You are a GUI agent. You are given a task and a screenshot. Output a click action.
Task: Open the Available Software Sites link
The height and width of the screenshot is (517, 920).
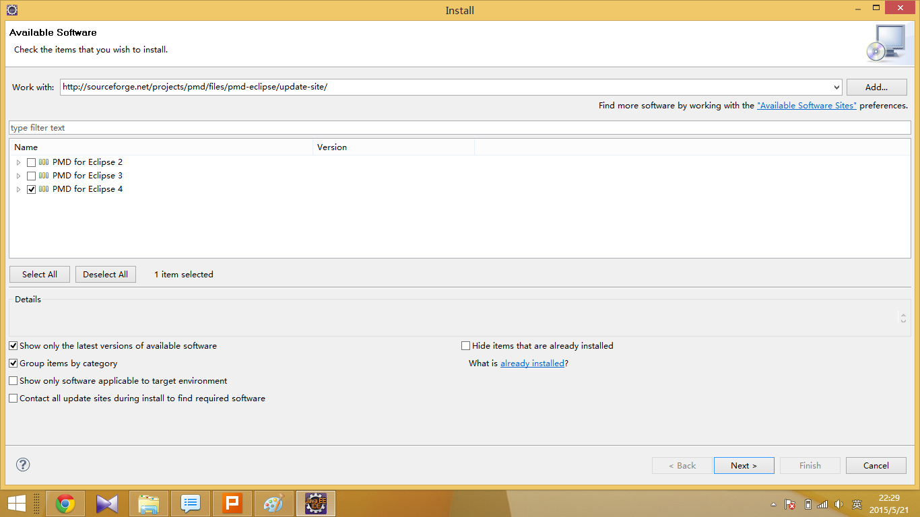[807, 106]
